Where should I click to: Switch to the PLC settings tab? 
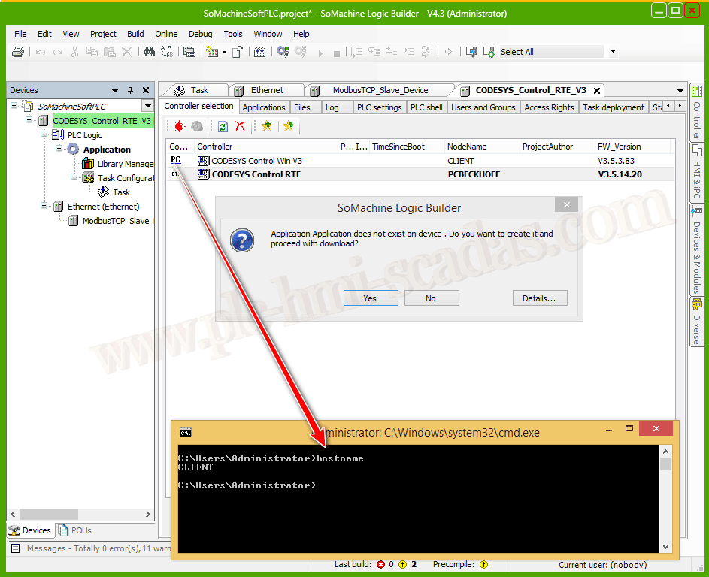point(379,107)
